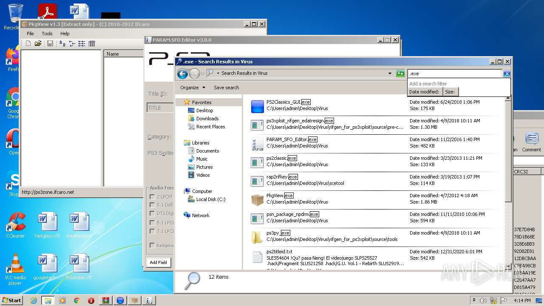Toggle 5.1 Dolby audio format checkbox
Image resolution: width=544 pixels, height=306 pixels.
[152, 205]
